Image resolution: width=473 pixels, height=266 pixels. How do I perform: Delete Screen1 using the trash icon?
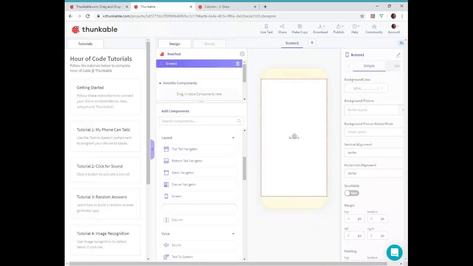[x=238, y=64]
